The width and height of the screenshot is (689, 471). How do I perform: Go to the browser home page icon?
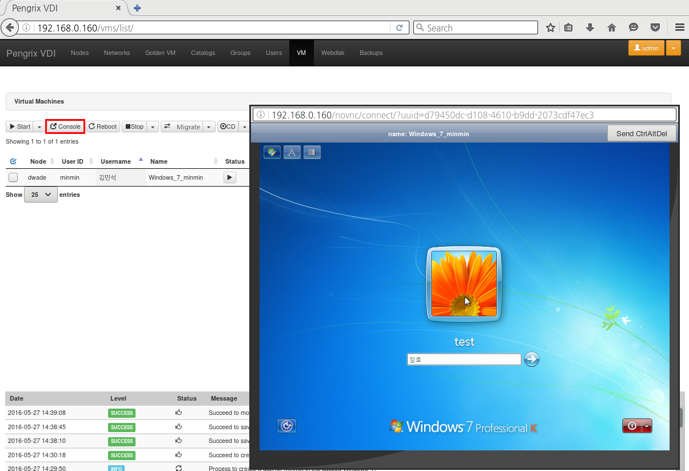pos(611,27)
